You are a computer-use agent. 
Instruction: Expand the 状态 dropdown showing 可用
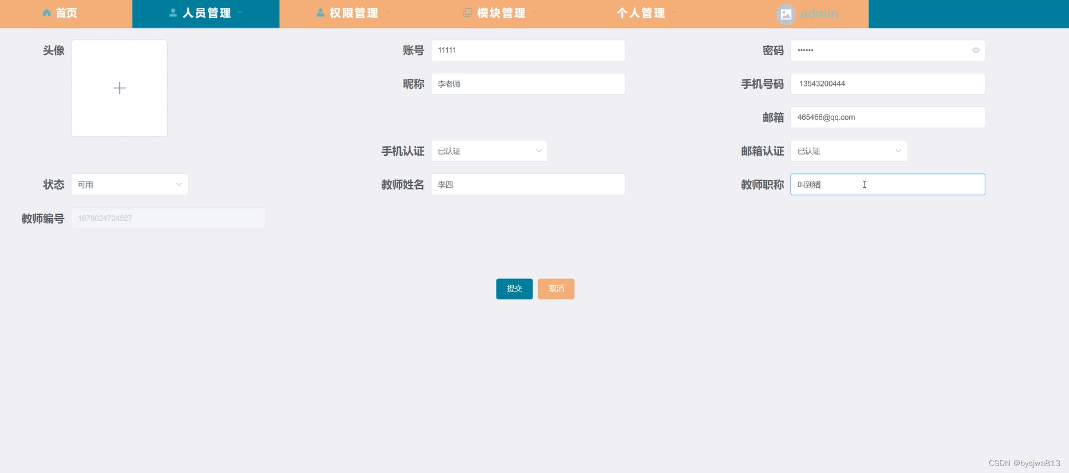coord(129,184)
